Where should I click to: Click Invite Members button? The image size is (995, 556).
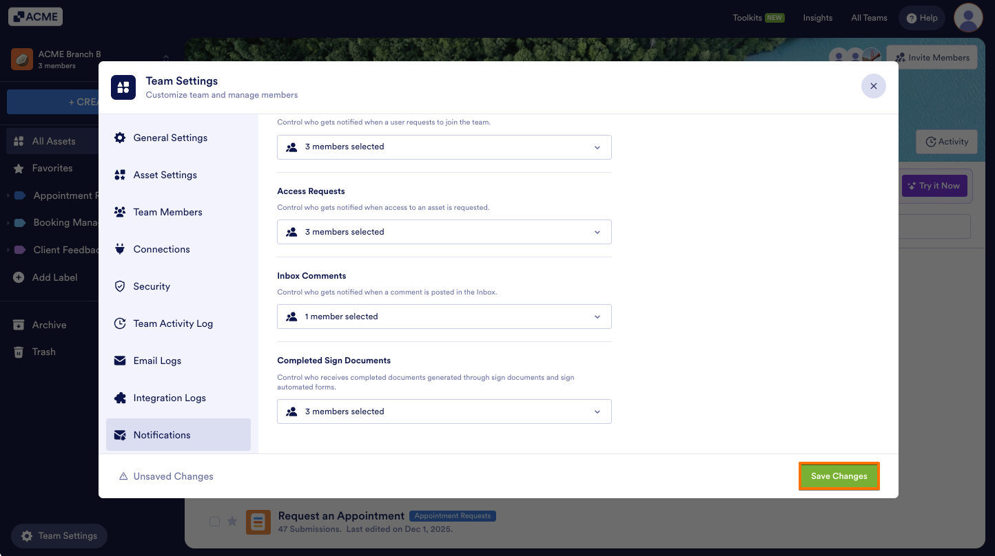932,58
